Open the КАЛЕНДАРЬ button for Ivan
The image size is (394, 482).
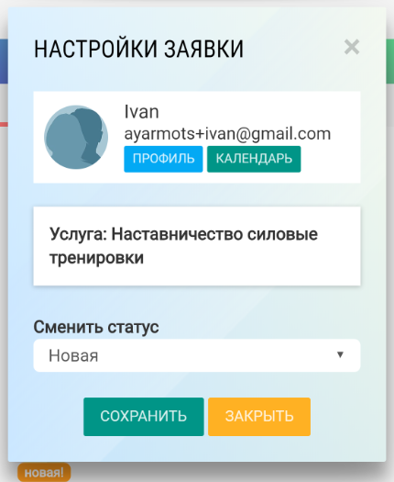[x=254, y=159]
